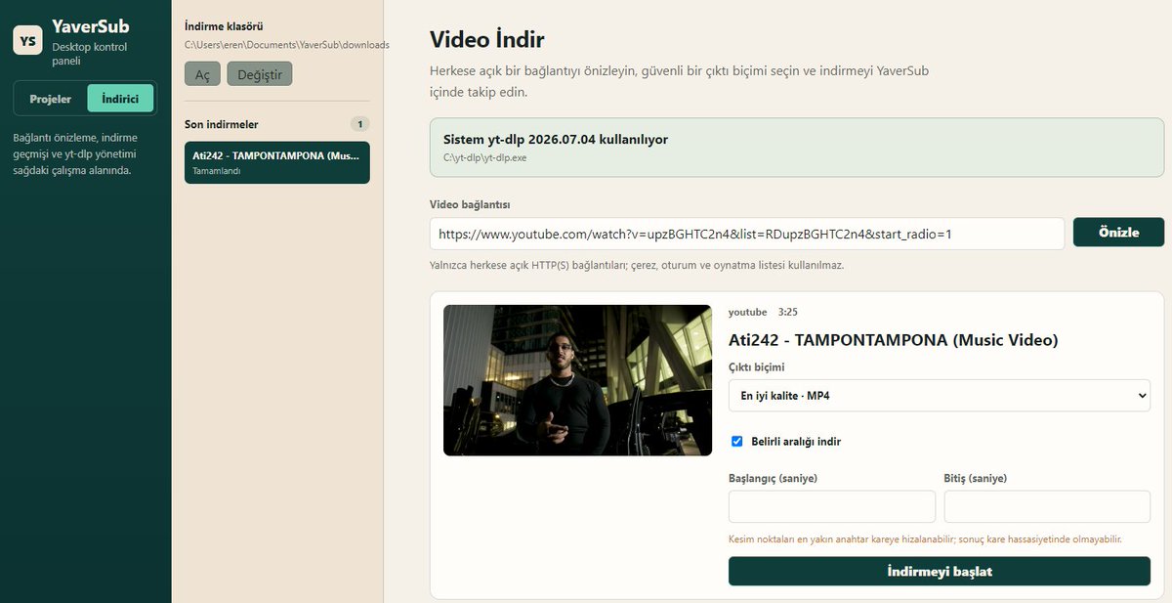
Task: Open download folder with Aç button
Action: pos(202,74)
